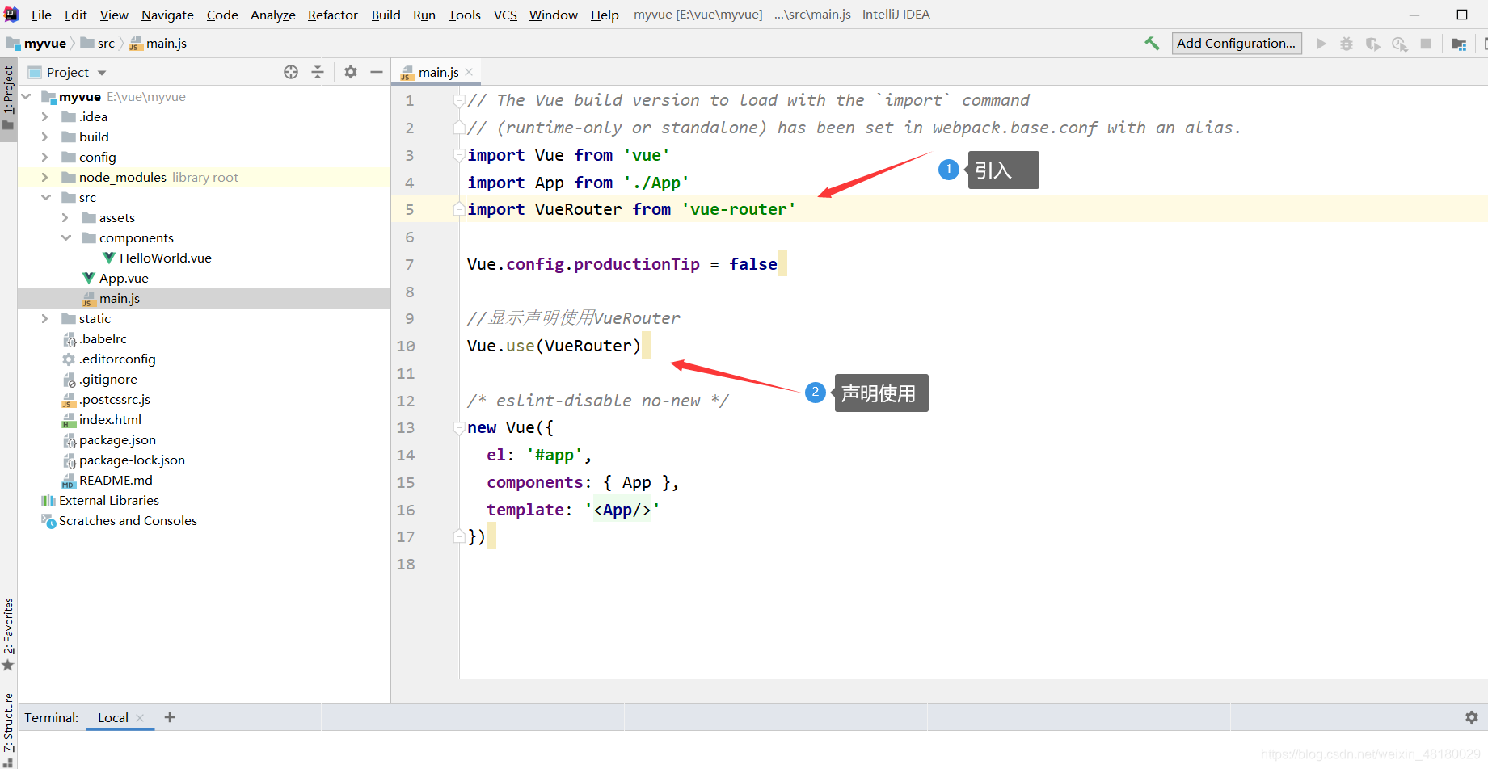Open the File menu
Screen dimensions: 1488x769
41,15
